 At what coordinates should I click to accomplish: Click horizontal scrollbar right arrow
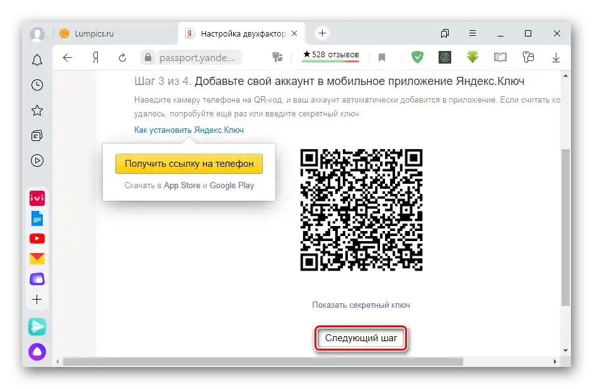tap(555, 362)
